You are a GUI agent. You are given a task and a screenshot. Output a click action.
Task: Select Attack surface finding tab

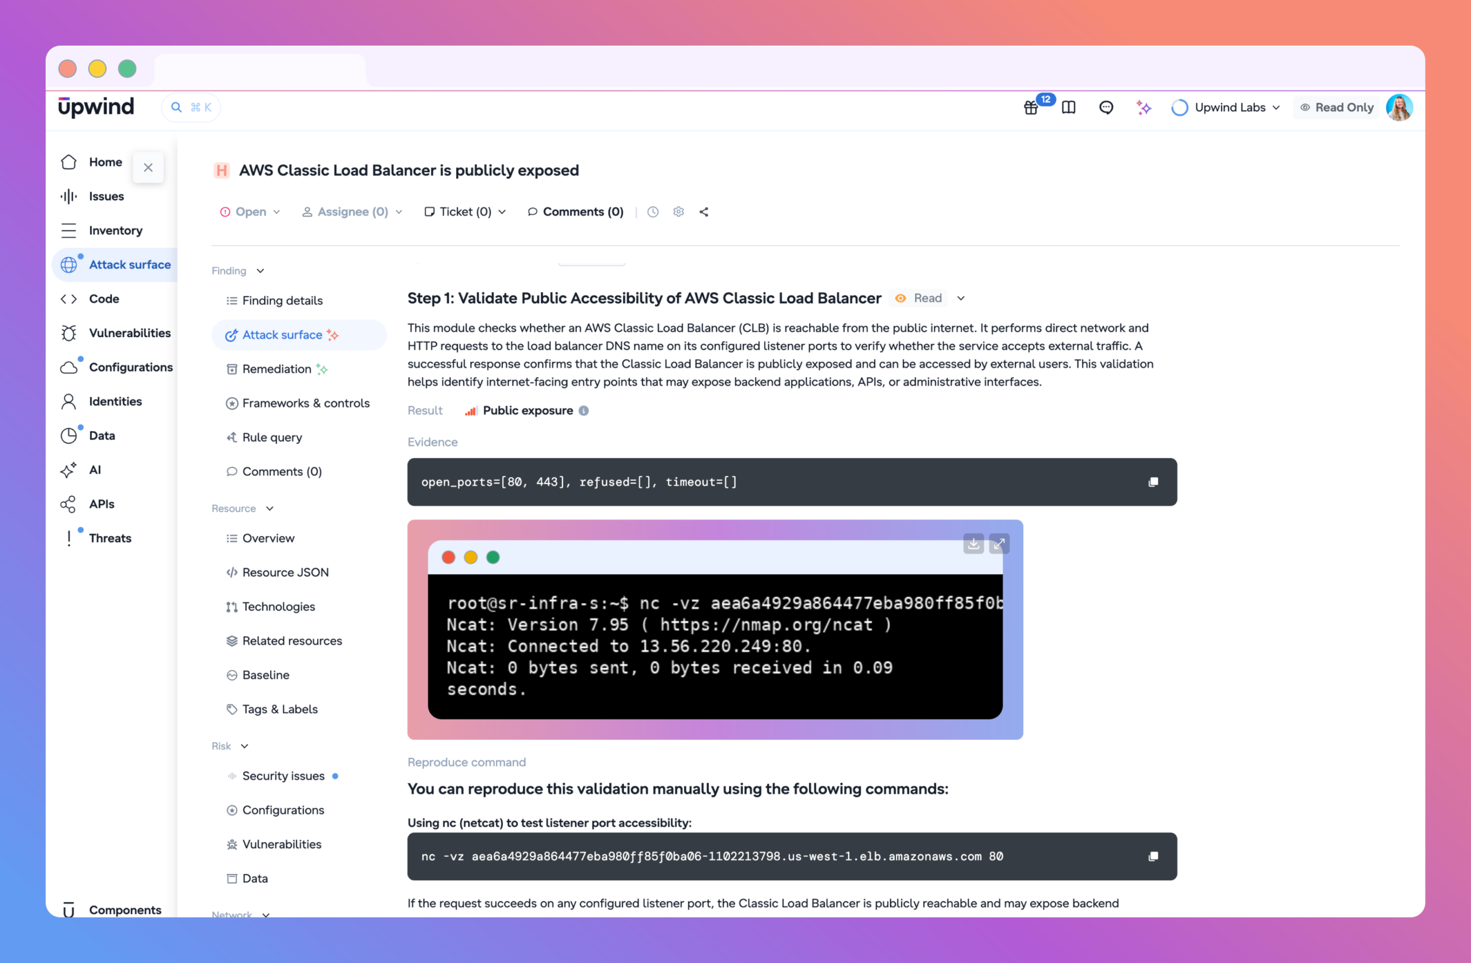299,335
